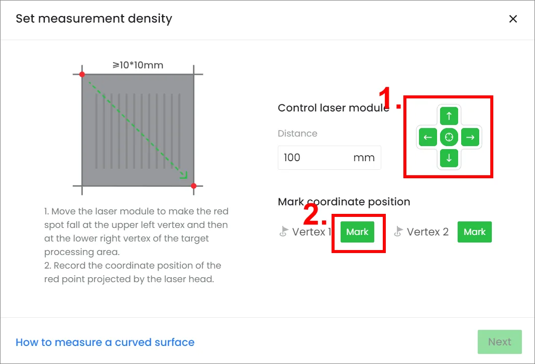Click the Set measurement density title
Viewport: 535px width, 364px height.
(x=94, y=19)
